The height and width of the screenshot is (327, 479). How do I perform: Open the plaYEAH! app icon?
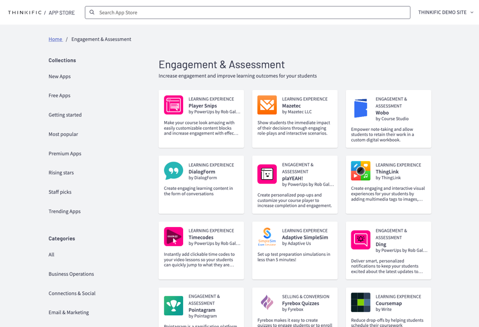[267, 174]
